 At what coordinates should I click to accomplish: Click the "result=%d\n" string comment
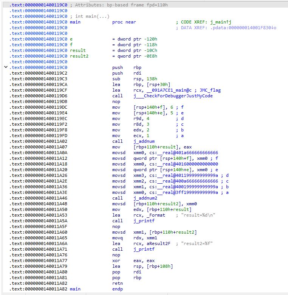click(x=198, y=215)
